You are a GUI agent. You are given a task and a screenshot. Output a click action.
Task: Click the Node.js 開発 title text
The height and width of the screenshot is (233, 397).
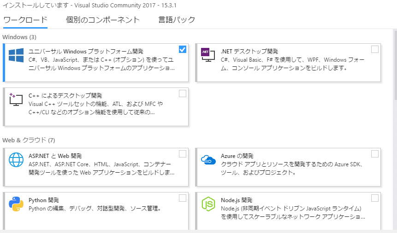(237, 200)
